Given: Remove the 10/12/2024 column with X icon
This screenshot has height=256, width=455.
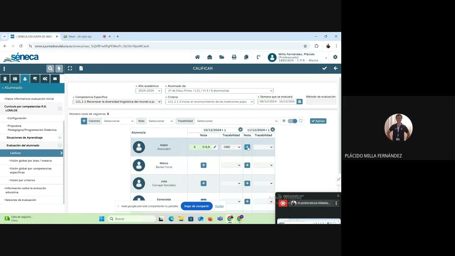Looking at the screenshot, I should click(240, 129).
